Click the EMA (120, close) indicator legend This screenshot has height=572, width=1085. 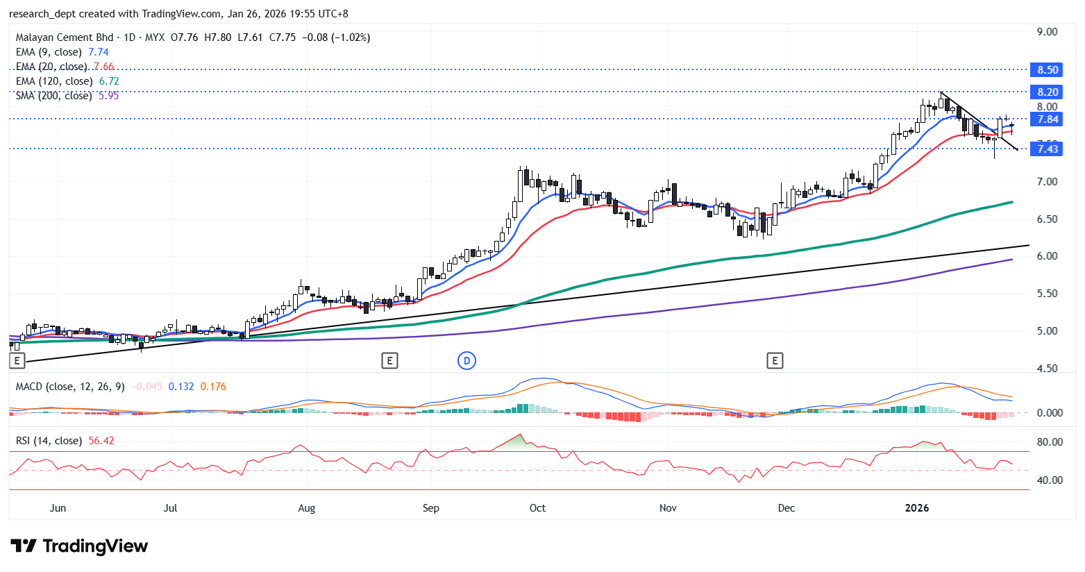[x=54, y=81]
